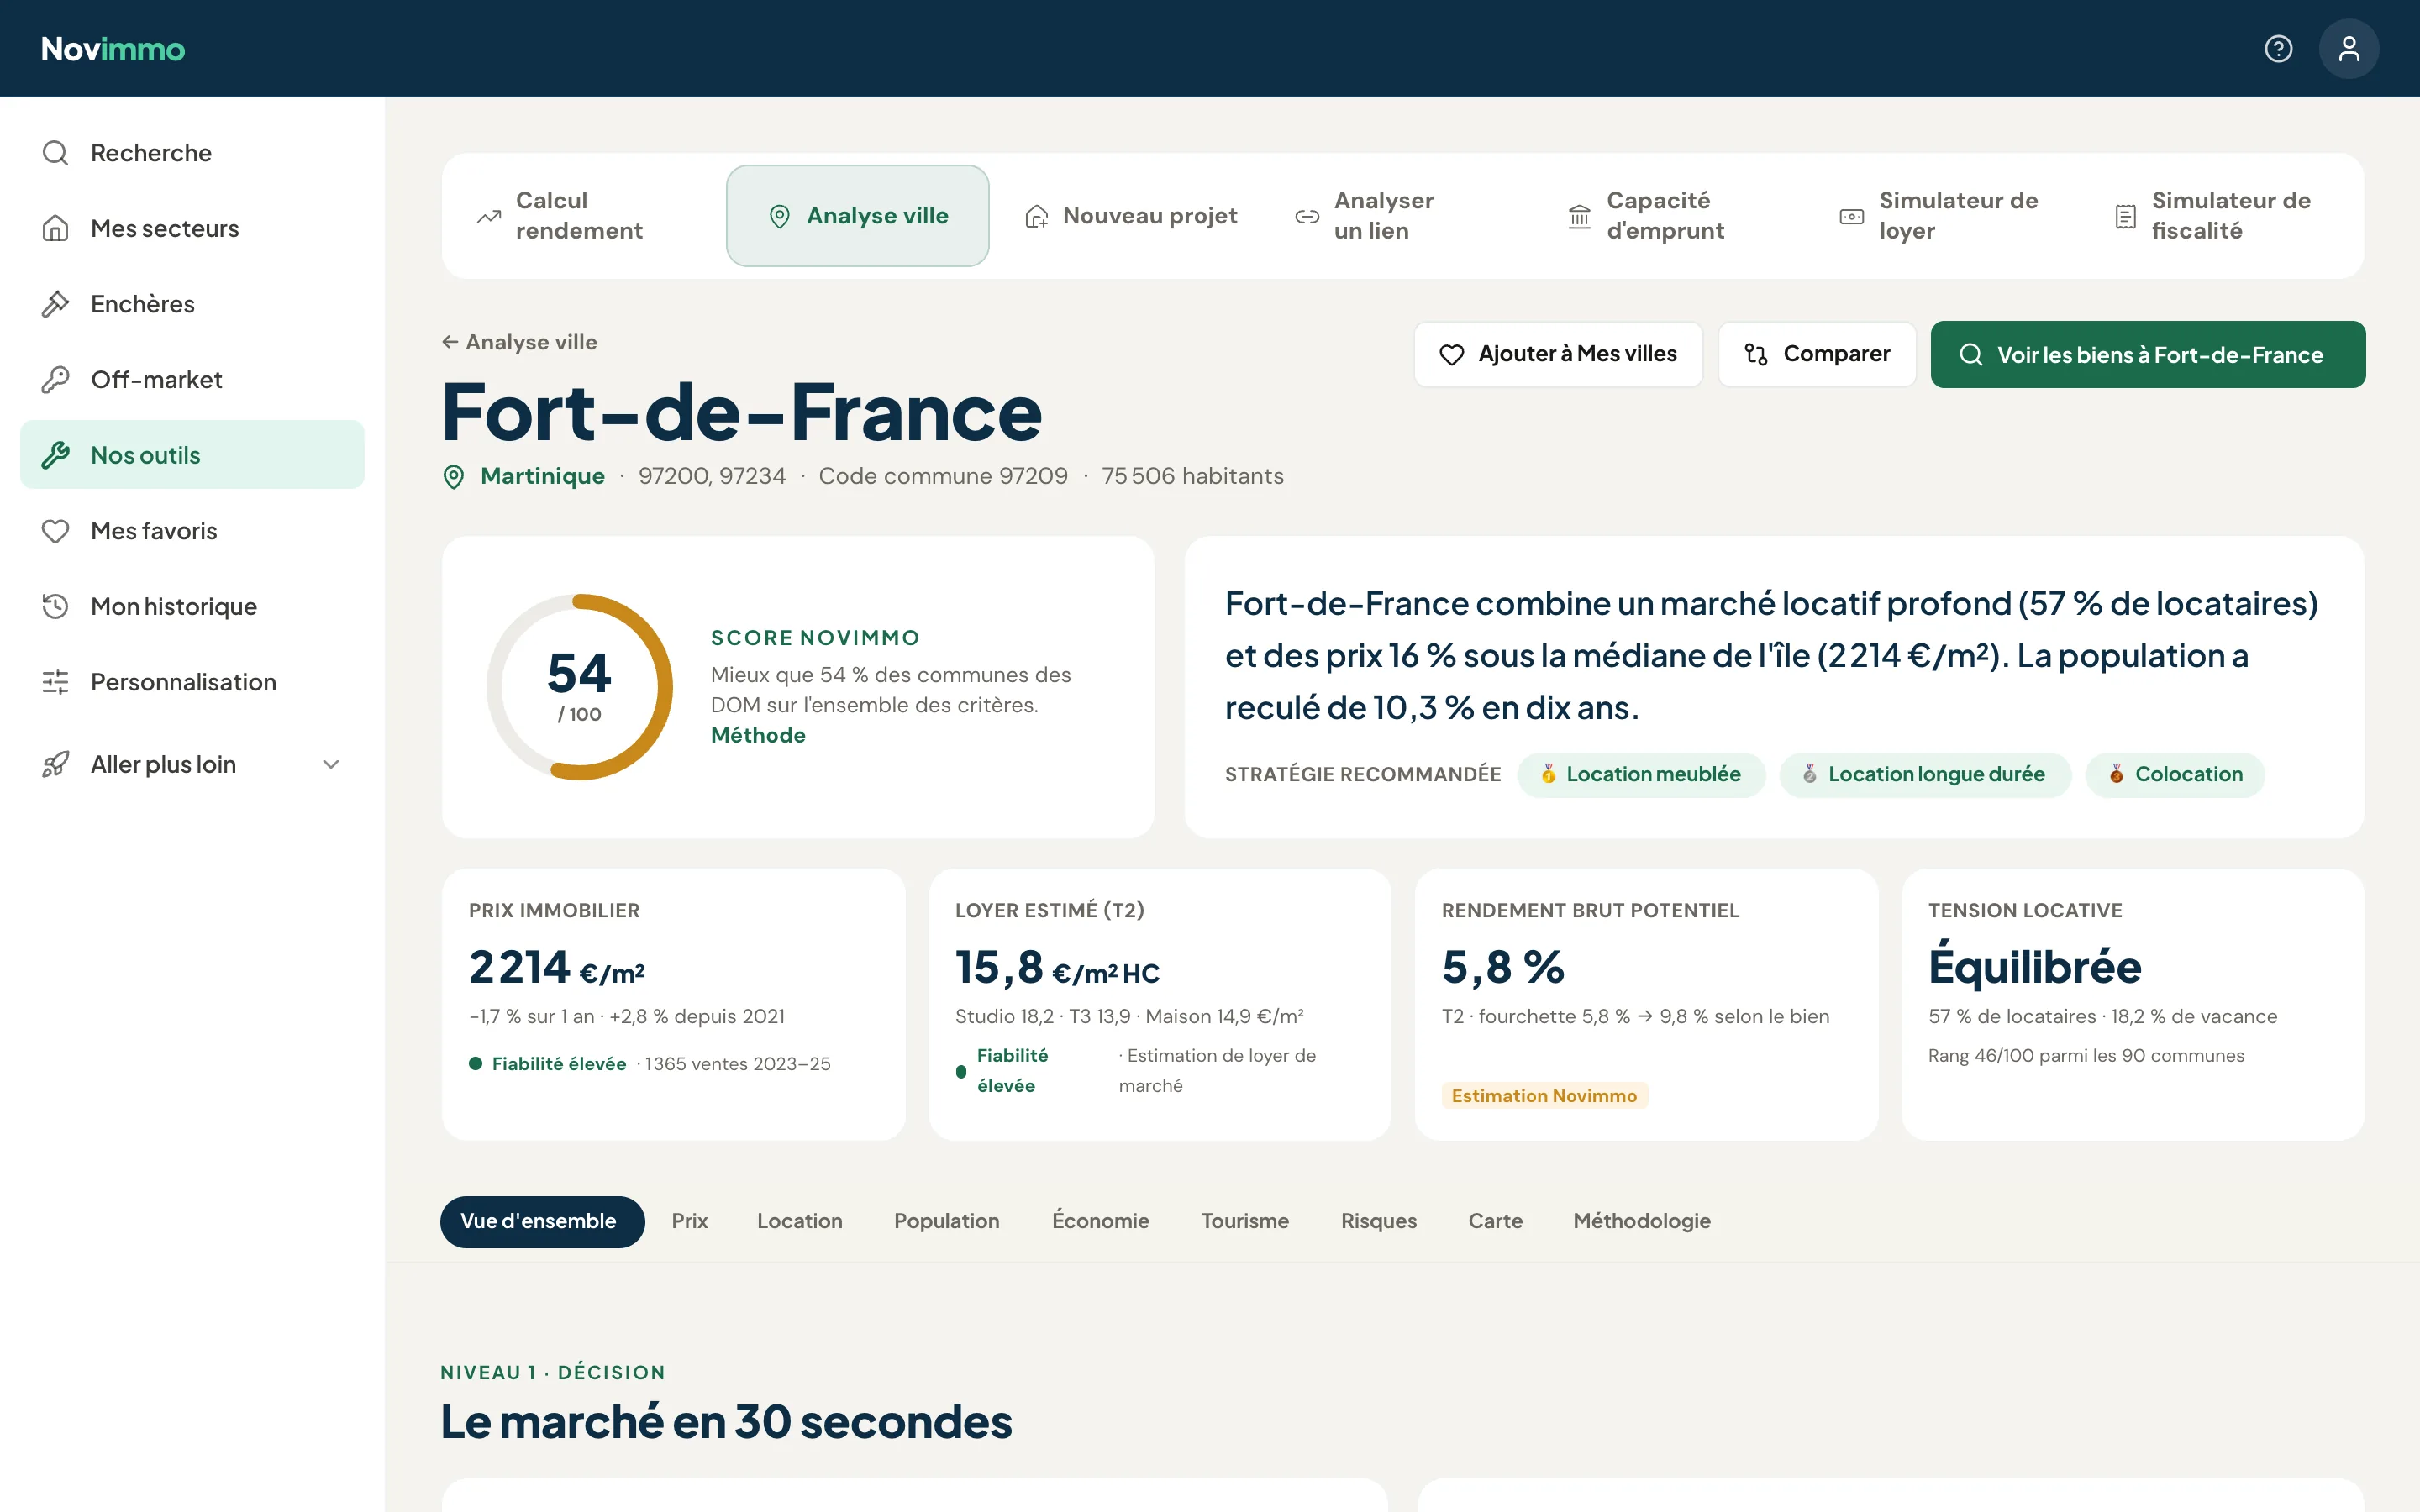Click the Off-market key icon

point(55,380)
